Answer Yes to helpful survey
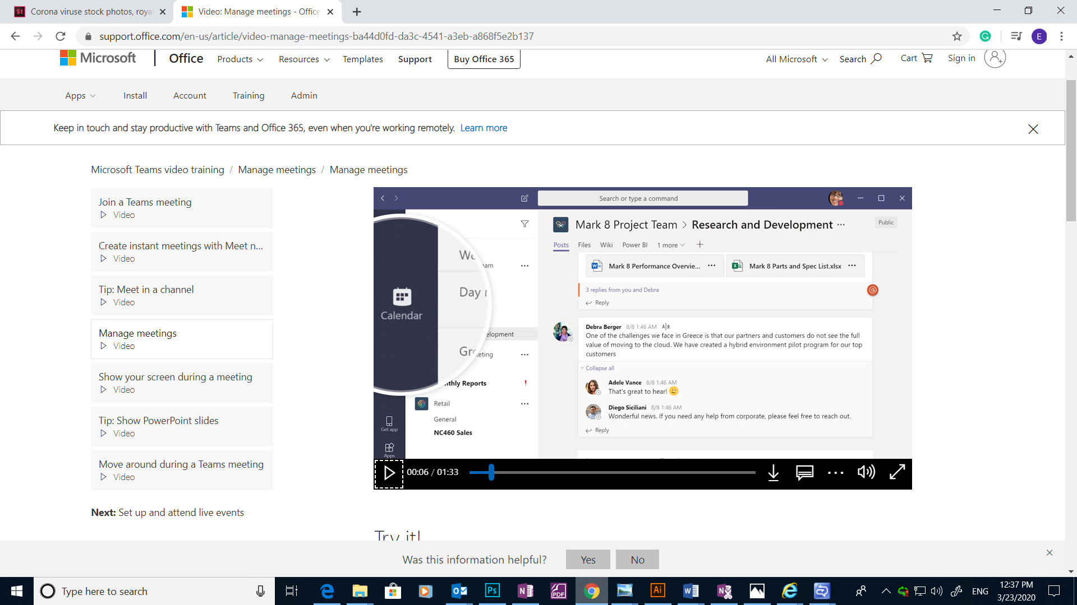The height and width of the screenshot is (605, 1077). (588, 560)
